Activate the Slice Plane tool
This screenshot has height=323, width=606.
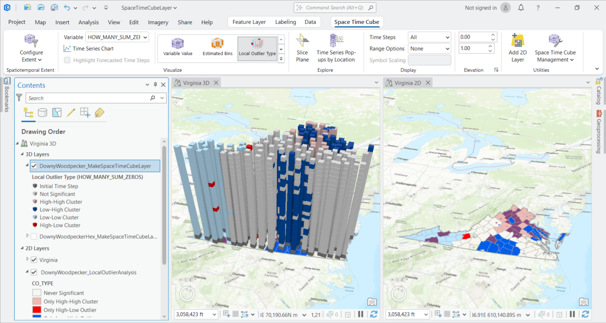[x=302, y=48]
